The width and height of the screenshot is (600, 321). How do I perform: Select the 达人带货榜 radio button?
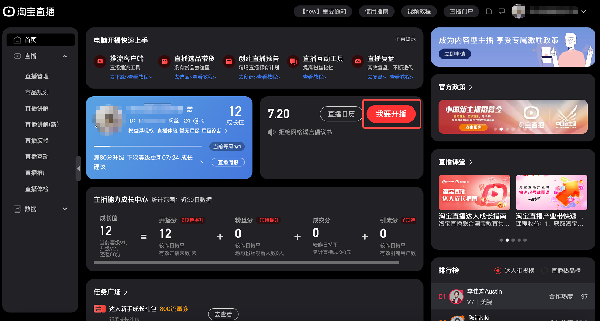click(x=498, y=271)
